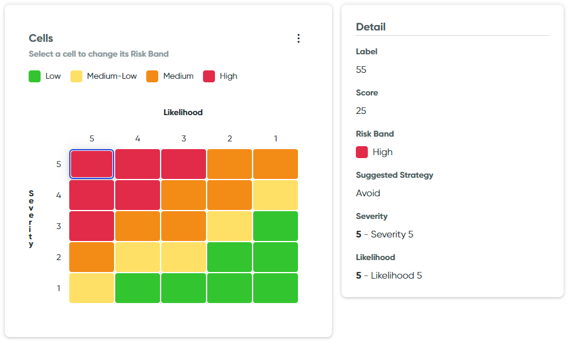
Task: Click the Suggested Strategy value Avoid
Action: [368, 193]
